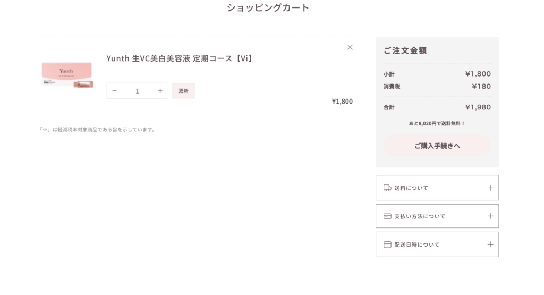Select the 合計 total amount ¥1,980
Image resolution: width=544 pixels, height=295 pixels.
478,107
